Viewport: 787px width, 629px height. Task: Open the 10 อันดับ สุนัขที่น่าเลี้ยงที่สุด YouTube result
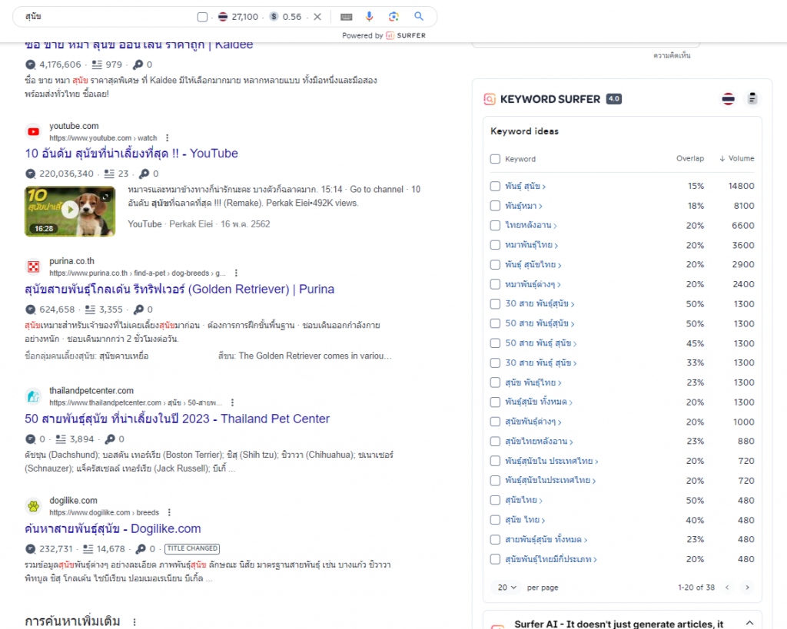tap(131, 153)
